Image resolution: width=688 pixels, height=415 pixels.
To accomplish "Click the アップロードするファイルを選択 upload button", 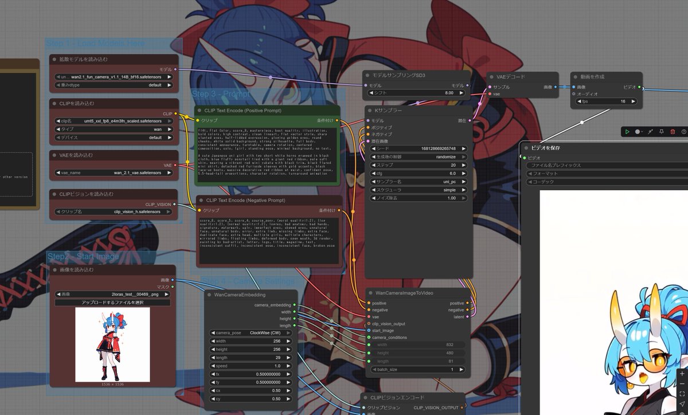I will coord(112,302).
